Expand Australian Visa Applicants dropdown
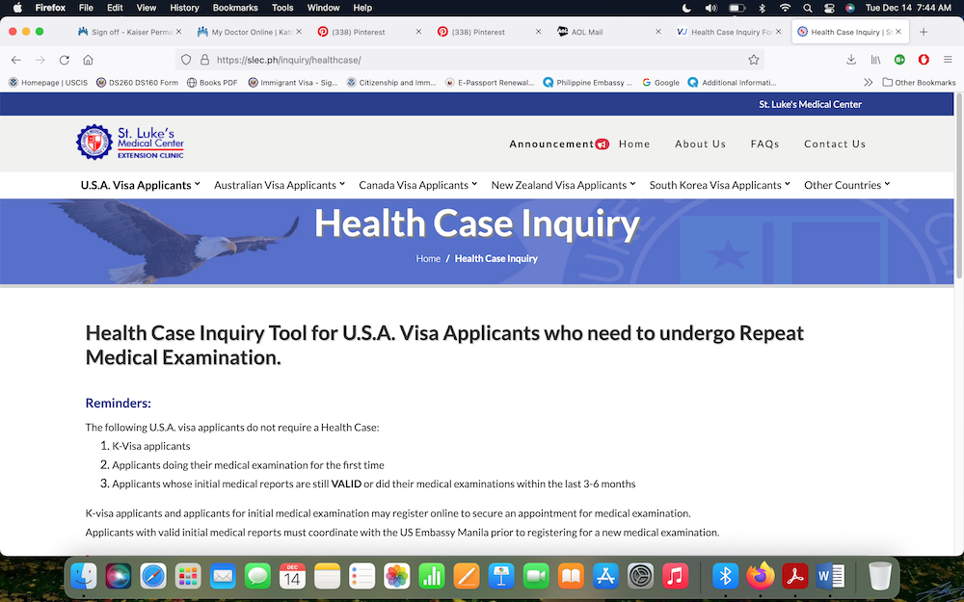This screenshot has width=964, height=602. [280, 185]
